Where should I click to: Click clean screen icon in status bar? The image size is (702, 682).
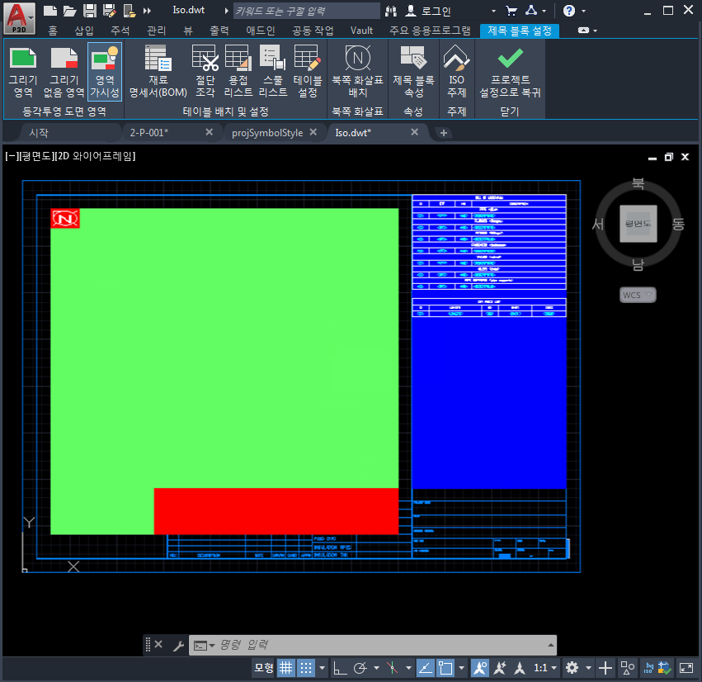(x=686, y=668)
